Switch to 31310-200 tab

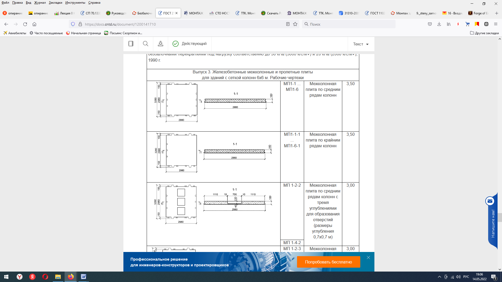tap(349, 13)
